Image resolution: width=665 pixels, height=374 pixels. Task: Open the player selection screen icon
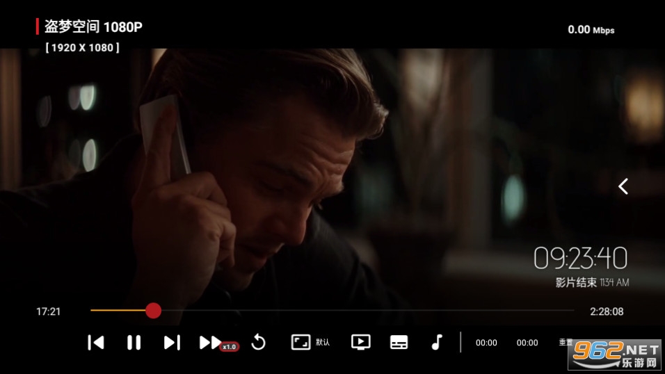[360, 342]
